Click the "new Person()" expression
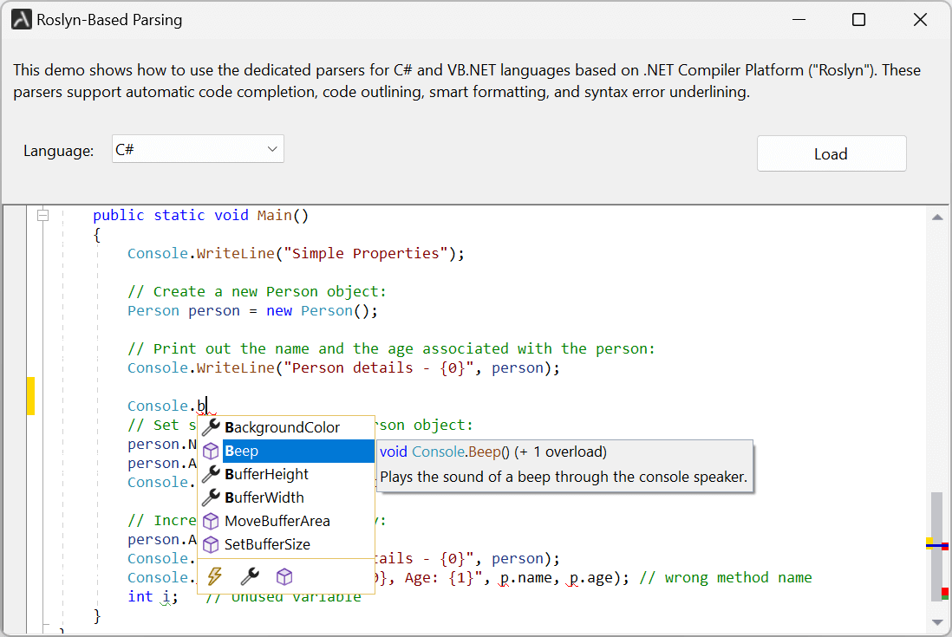 [317, 310]
